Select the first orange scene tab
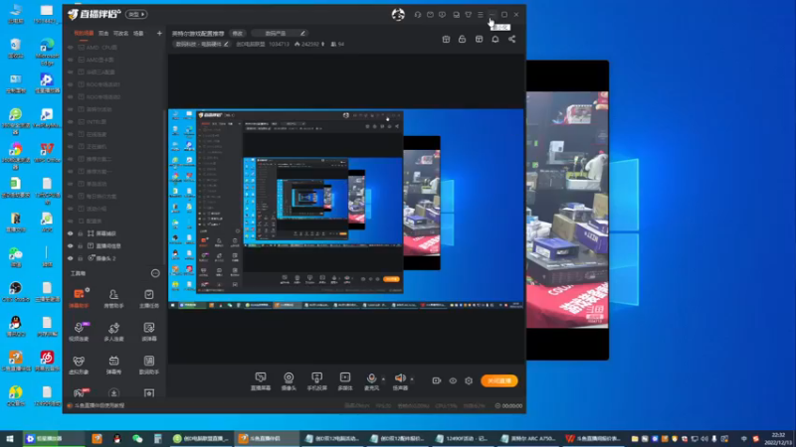The image size is (796, 447). [x=84, y=34]
